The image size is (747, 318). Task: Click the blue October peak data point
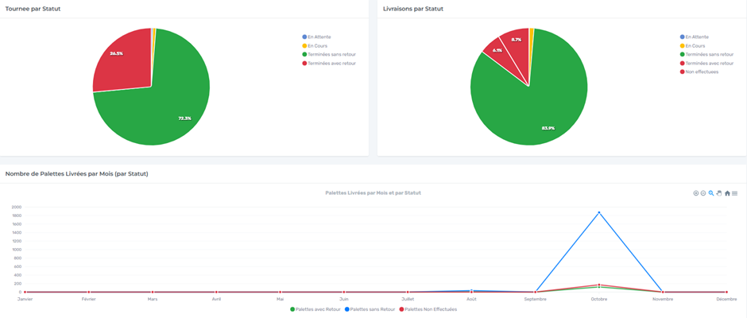(599, 213)
